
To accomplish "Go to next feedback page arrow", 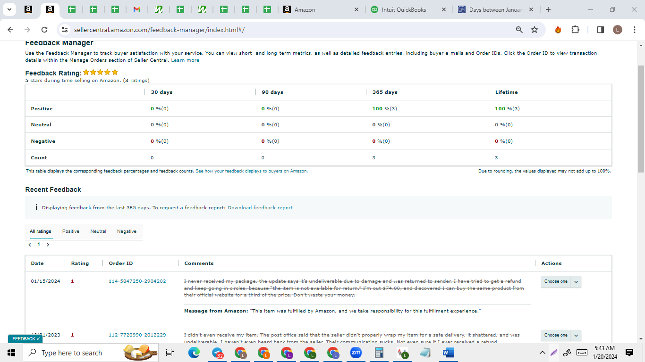I will tap(48, 245).
